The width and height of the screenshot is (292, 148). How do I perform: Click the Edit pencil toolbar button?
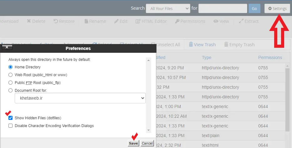(121, 21)
